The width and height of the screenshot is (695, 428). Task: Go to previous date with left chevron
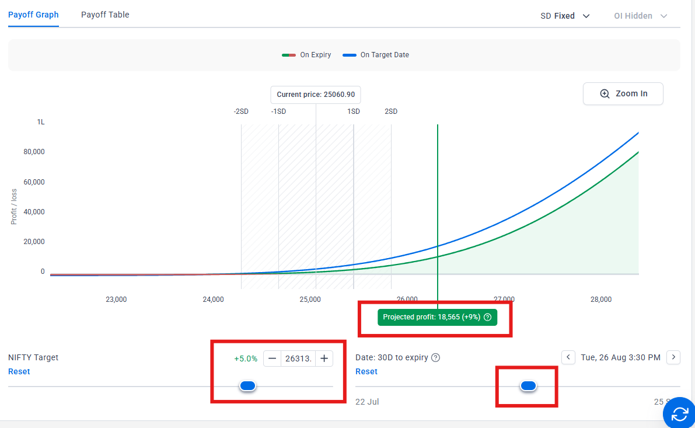coord(568,357)
